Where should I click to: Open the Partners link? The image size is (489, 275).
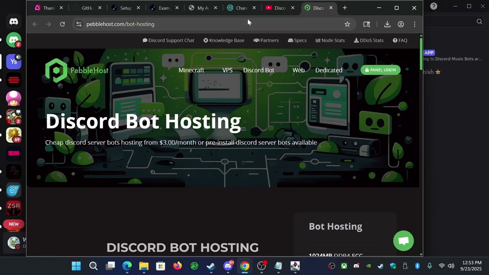[266, 40]
